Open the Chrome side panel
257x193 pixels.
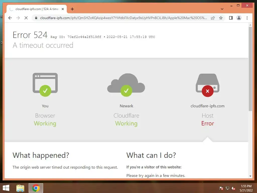pyautogui.click(x=231, y=18)
